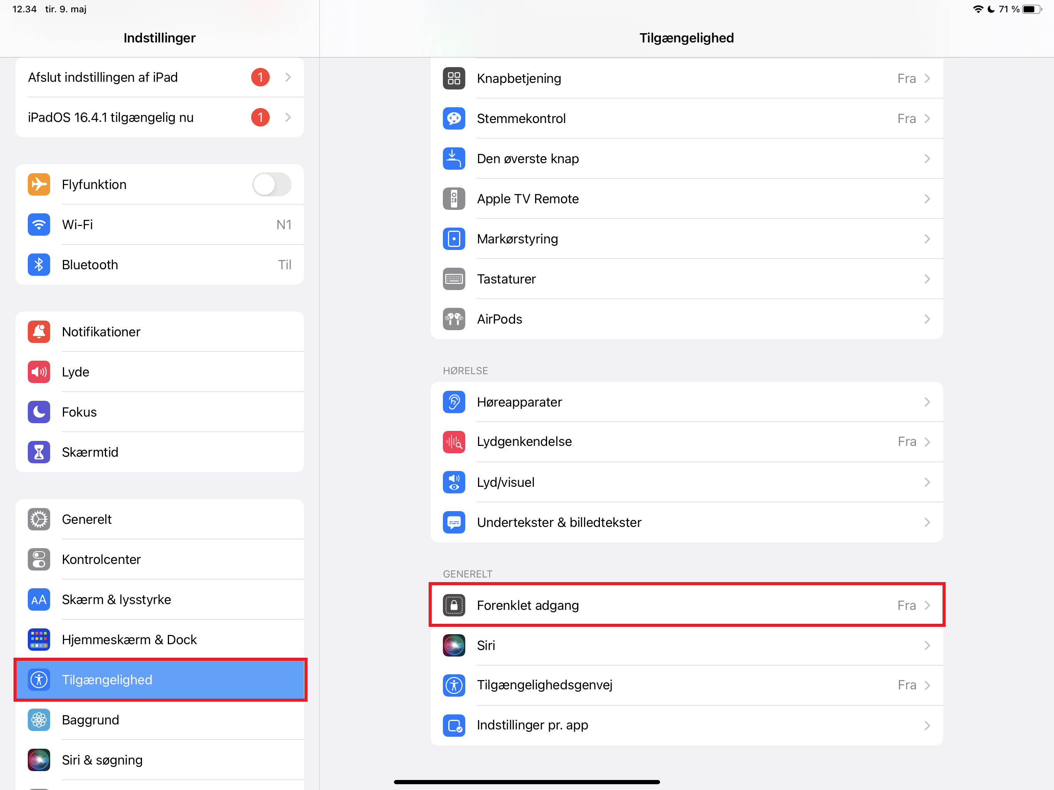
Task: Tap the clock showing 12.34
Action: coord(24,9)
